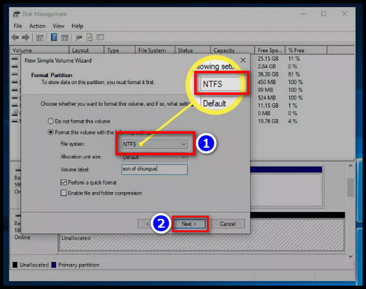The width and height of the screenshot is (366, 289).
Task: Click the blue Help toolbar icon
Action: click(x=54, y=37)
